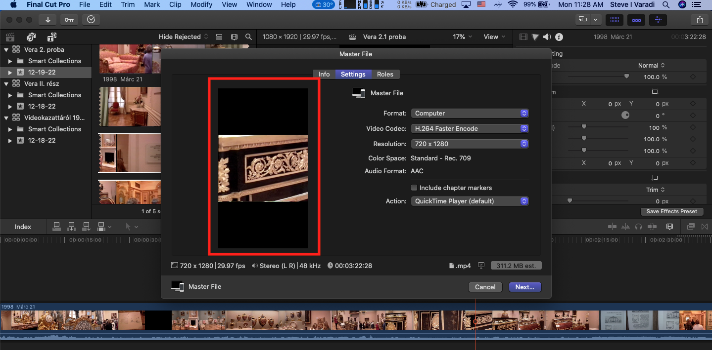712x350 pixels.
Task: Click the browser search magnifier icon
Action: (x=248, y=37)
